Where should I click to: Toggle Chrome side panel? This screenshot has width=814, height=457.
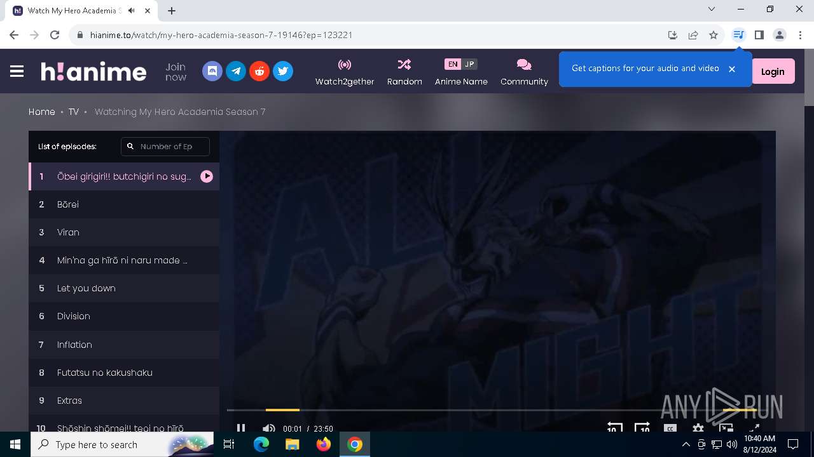click(x=759, y=35)
